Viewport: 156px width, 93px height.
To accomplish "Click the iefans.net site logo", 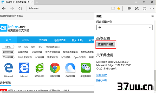I will (x=15, y=28).
